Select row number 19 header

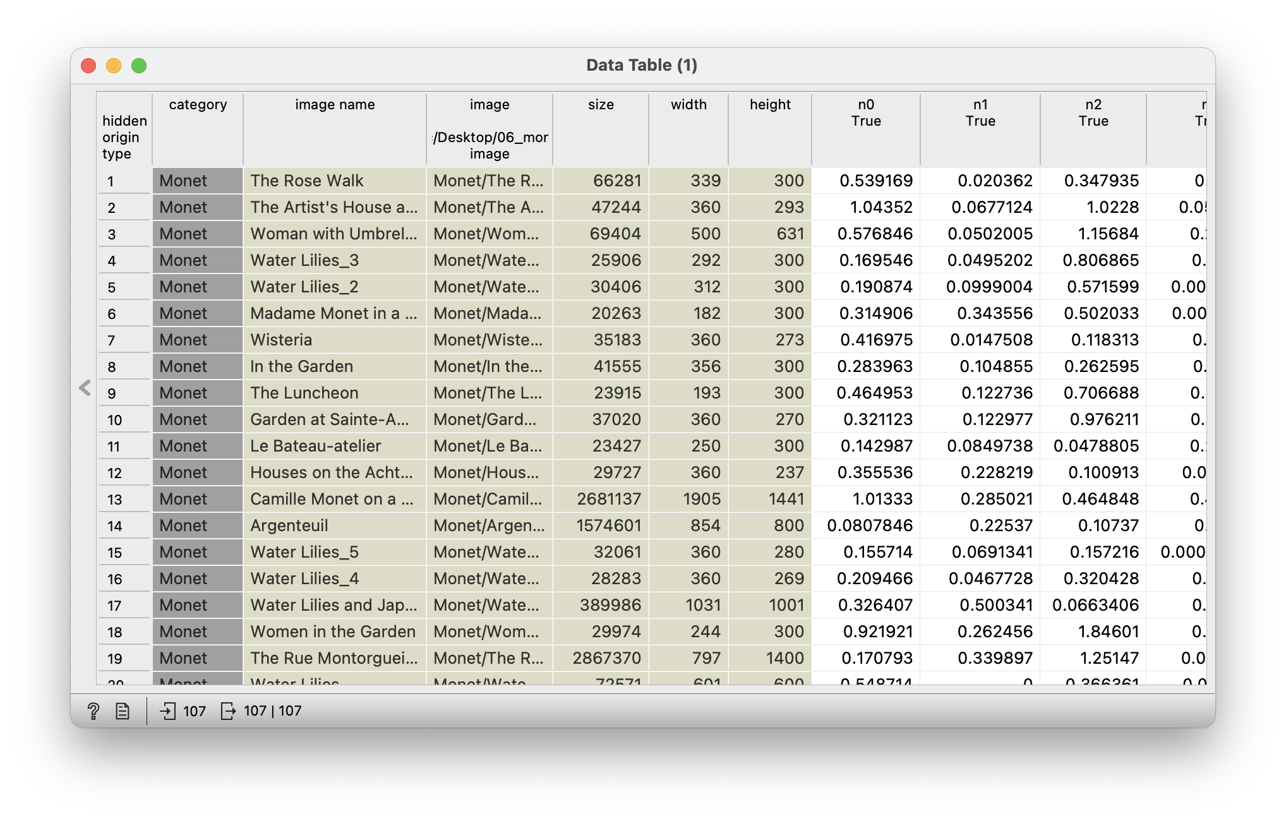(x=124, y=659)
